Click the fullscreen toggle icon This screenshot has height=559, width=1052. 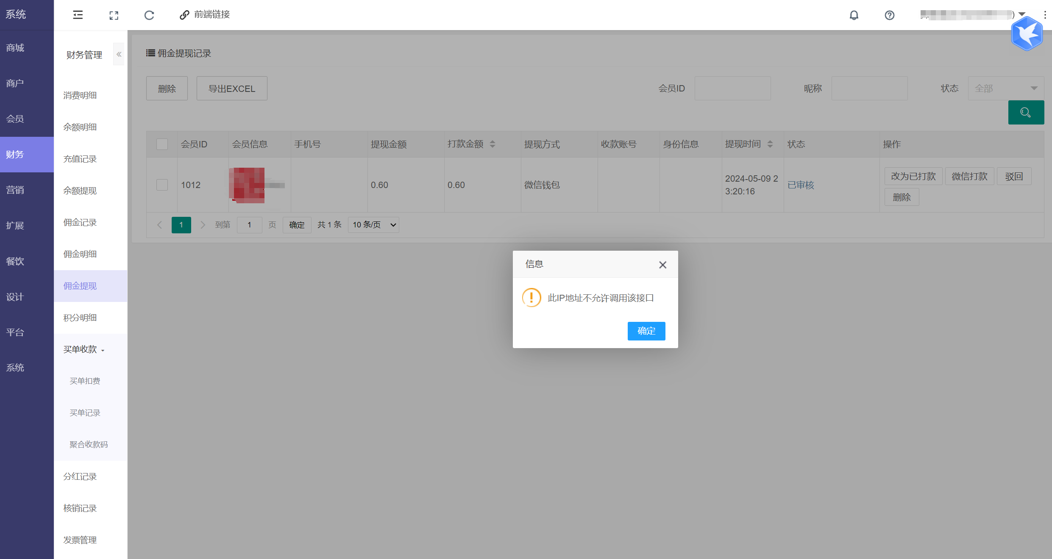click(x=114, y=15)
